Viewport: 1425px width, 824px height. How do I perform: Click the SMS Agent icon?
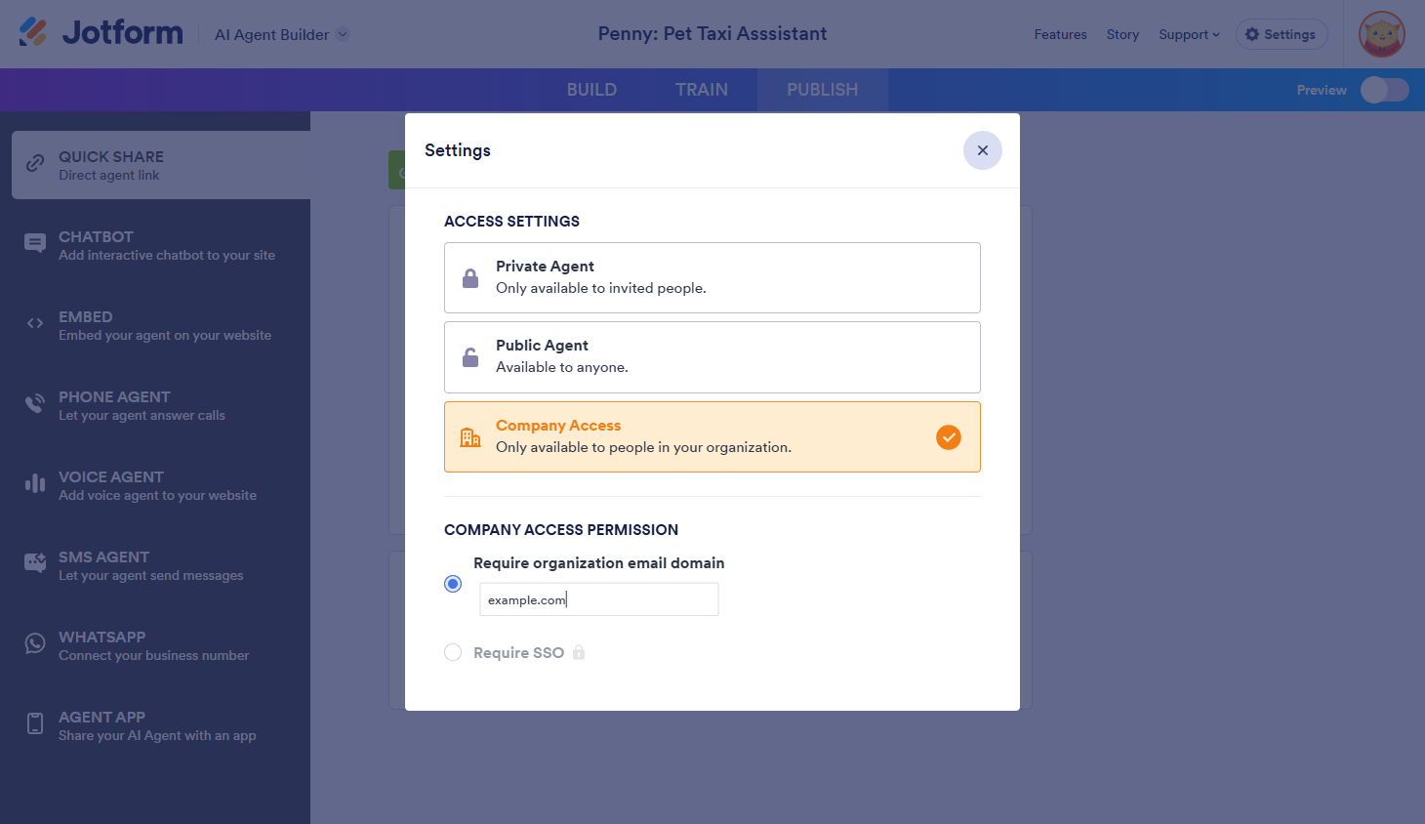click(35, 564)
